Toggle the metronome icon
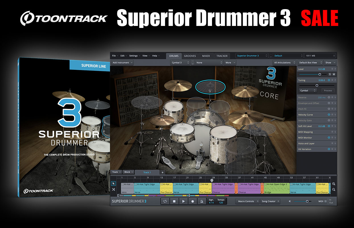 pyautogui.click(x=201, y=201)
